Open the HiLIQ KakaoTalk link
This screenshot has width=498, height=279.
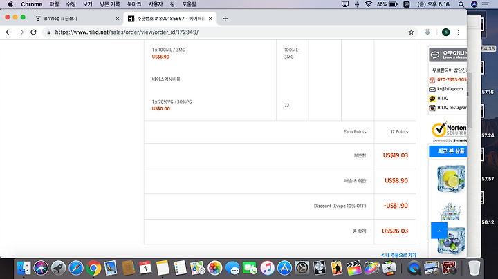pyautogui.click(x=443, y=98)
